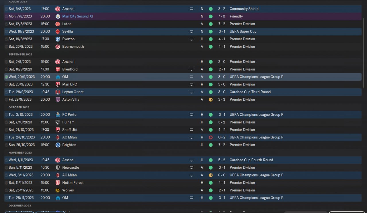Viewport: 367px width, 213px height.
Task: Click the Sevilla club badge
Action: 58,31
